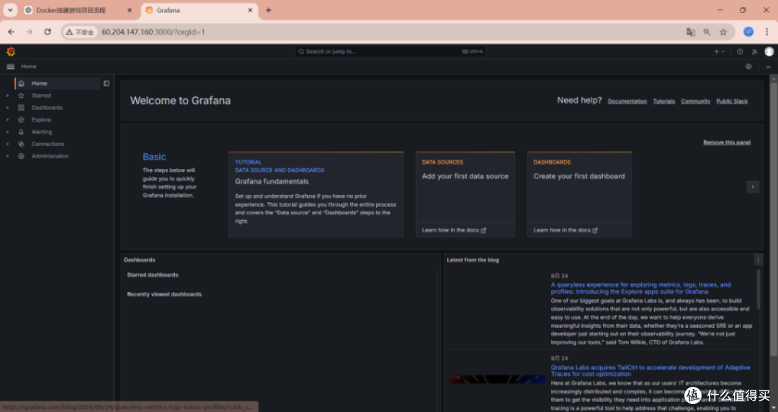Click Add your first data source
Image resolution: width=778 pixels, height=412 pixels.
[465, 176]
